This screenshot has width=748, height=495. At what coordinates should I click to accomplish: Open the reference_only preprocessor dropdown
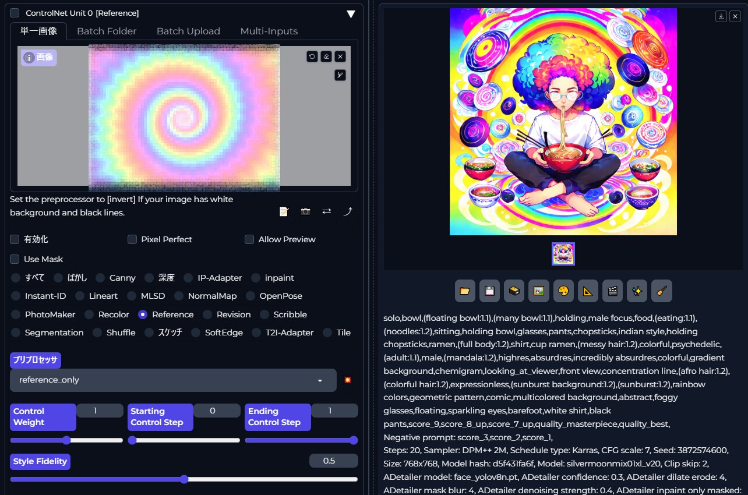[x=173, y=380]
